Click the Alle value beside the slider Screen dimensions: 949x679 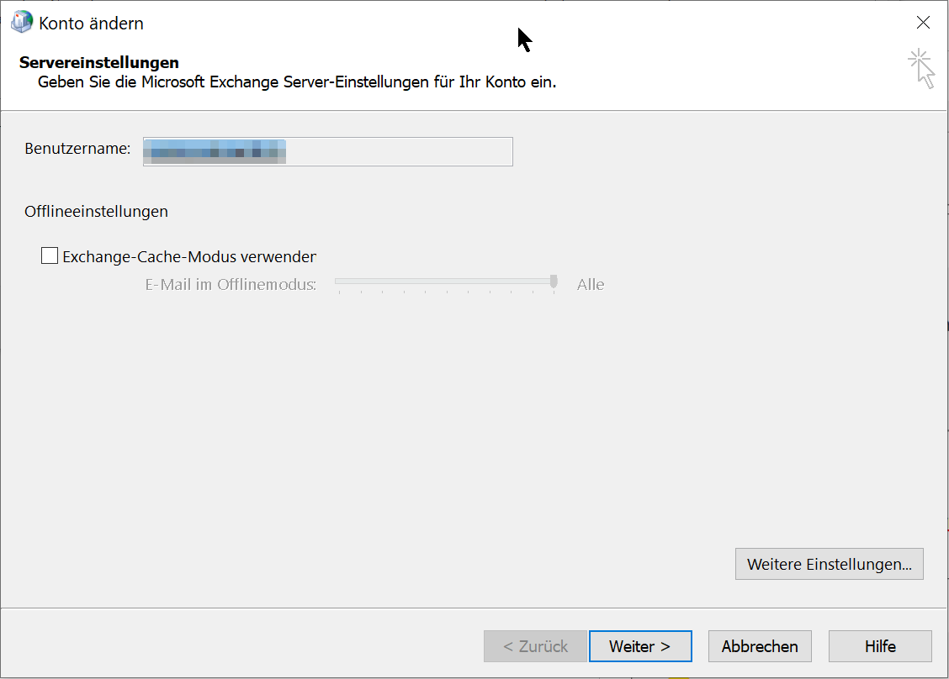click(x=591, y=285)
